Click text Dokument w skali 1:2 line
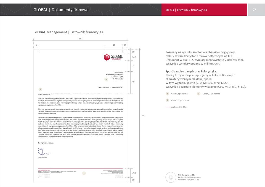 [x=205, y=60]
